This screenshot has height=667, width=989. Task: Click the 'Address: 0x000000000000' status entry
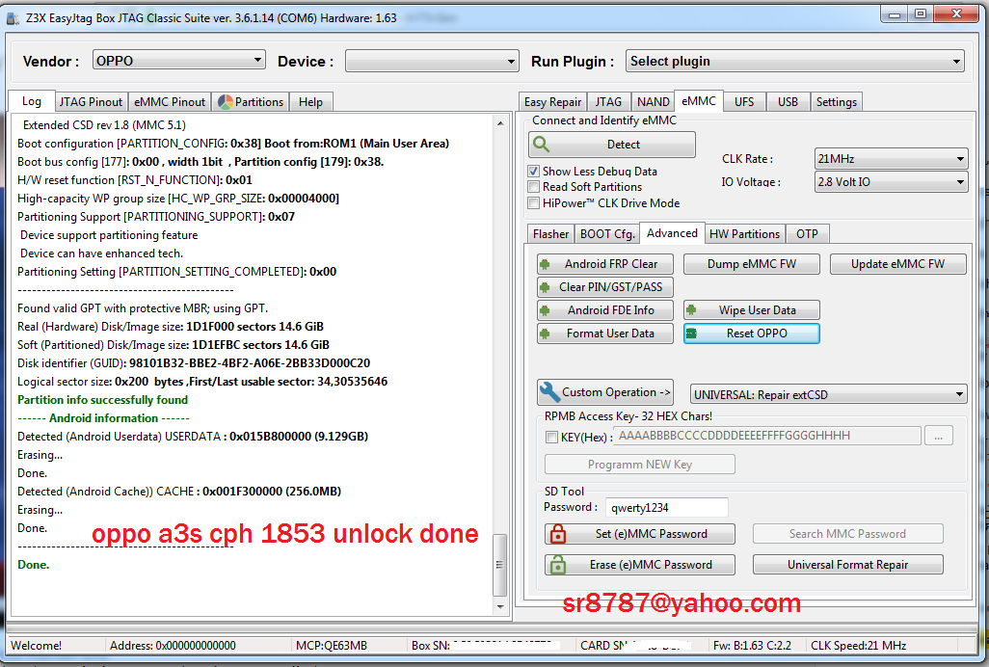pyautogui.click(x=173, y=646)
